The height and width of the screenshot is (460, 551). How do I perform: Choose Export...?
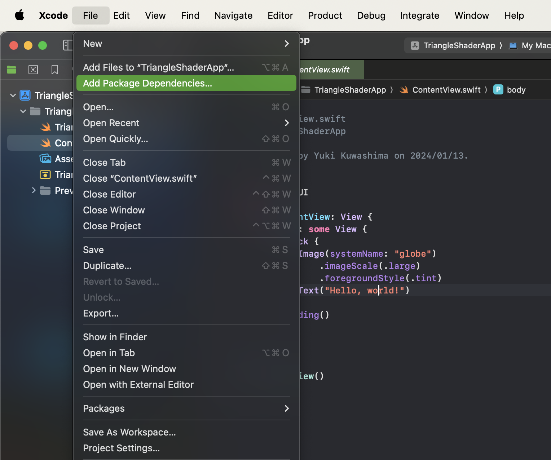click(186, 313)
